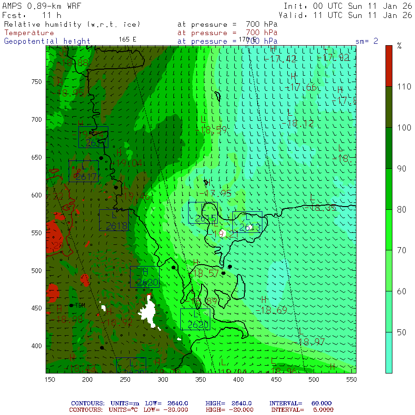Click the "200" x-axis tick label
415x415 pixels.
pyautogui.click(x=87, y=379)
